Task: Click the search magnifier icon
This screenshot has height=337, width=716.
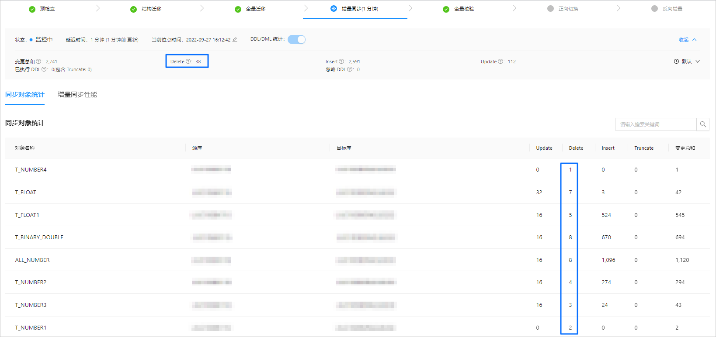Action: 703,124
